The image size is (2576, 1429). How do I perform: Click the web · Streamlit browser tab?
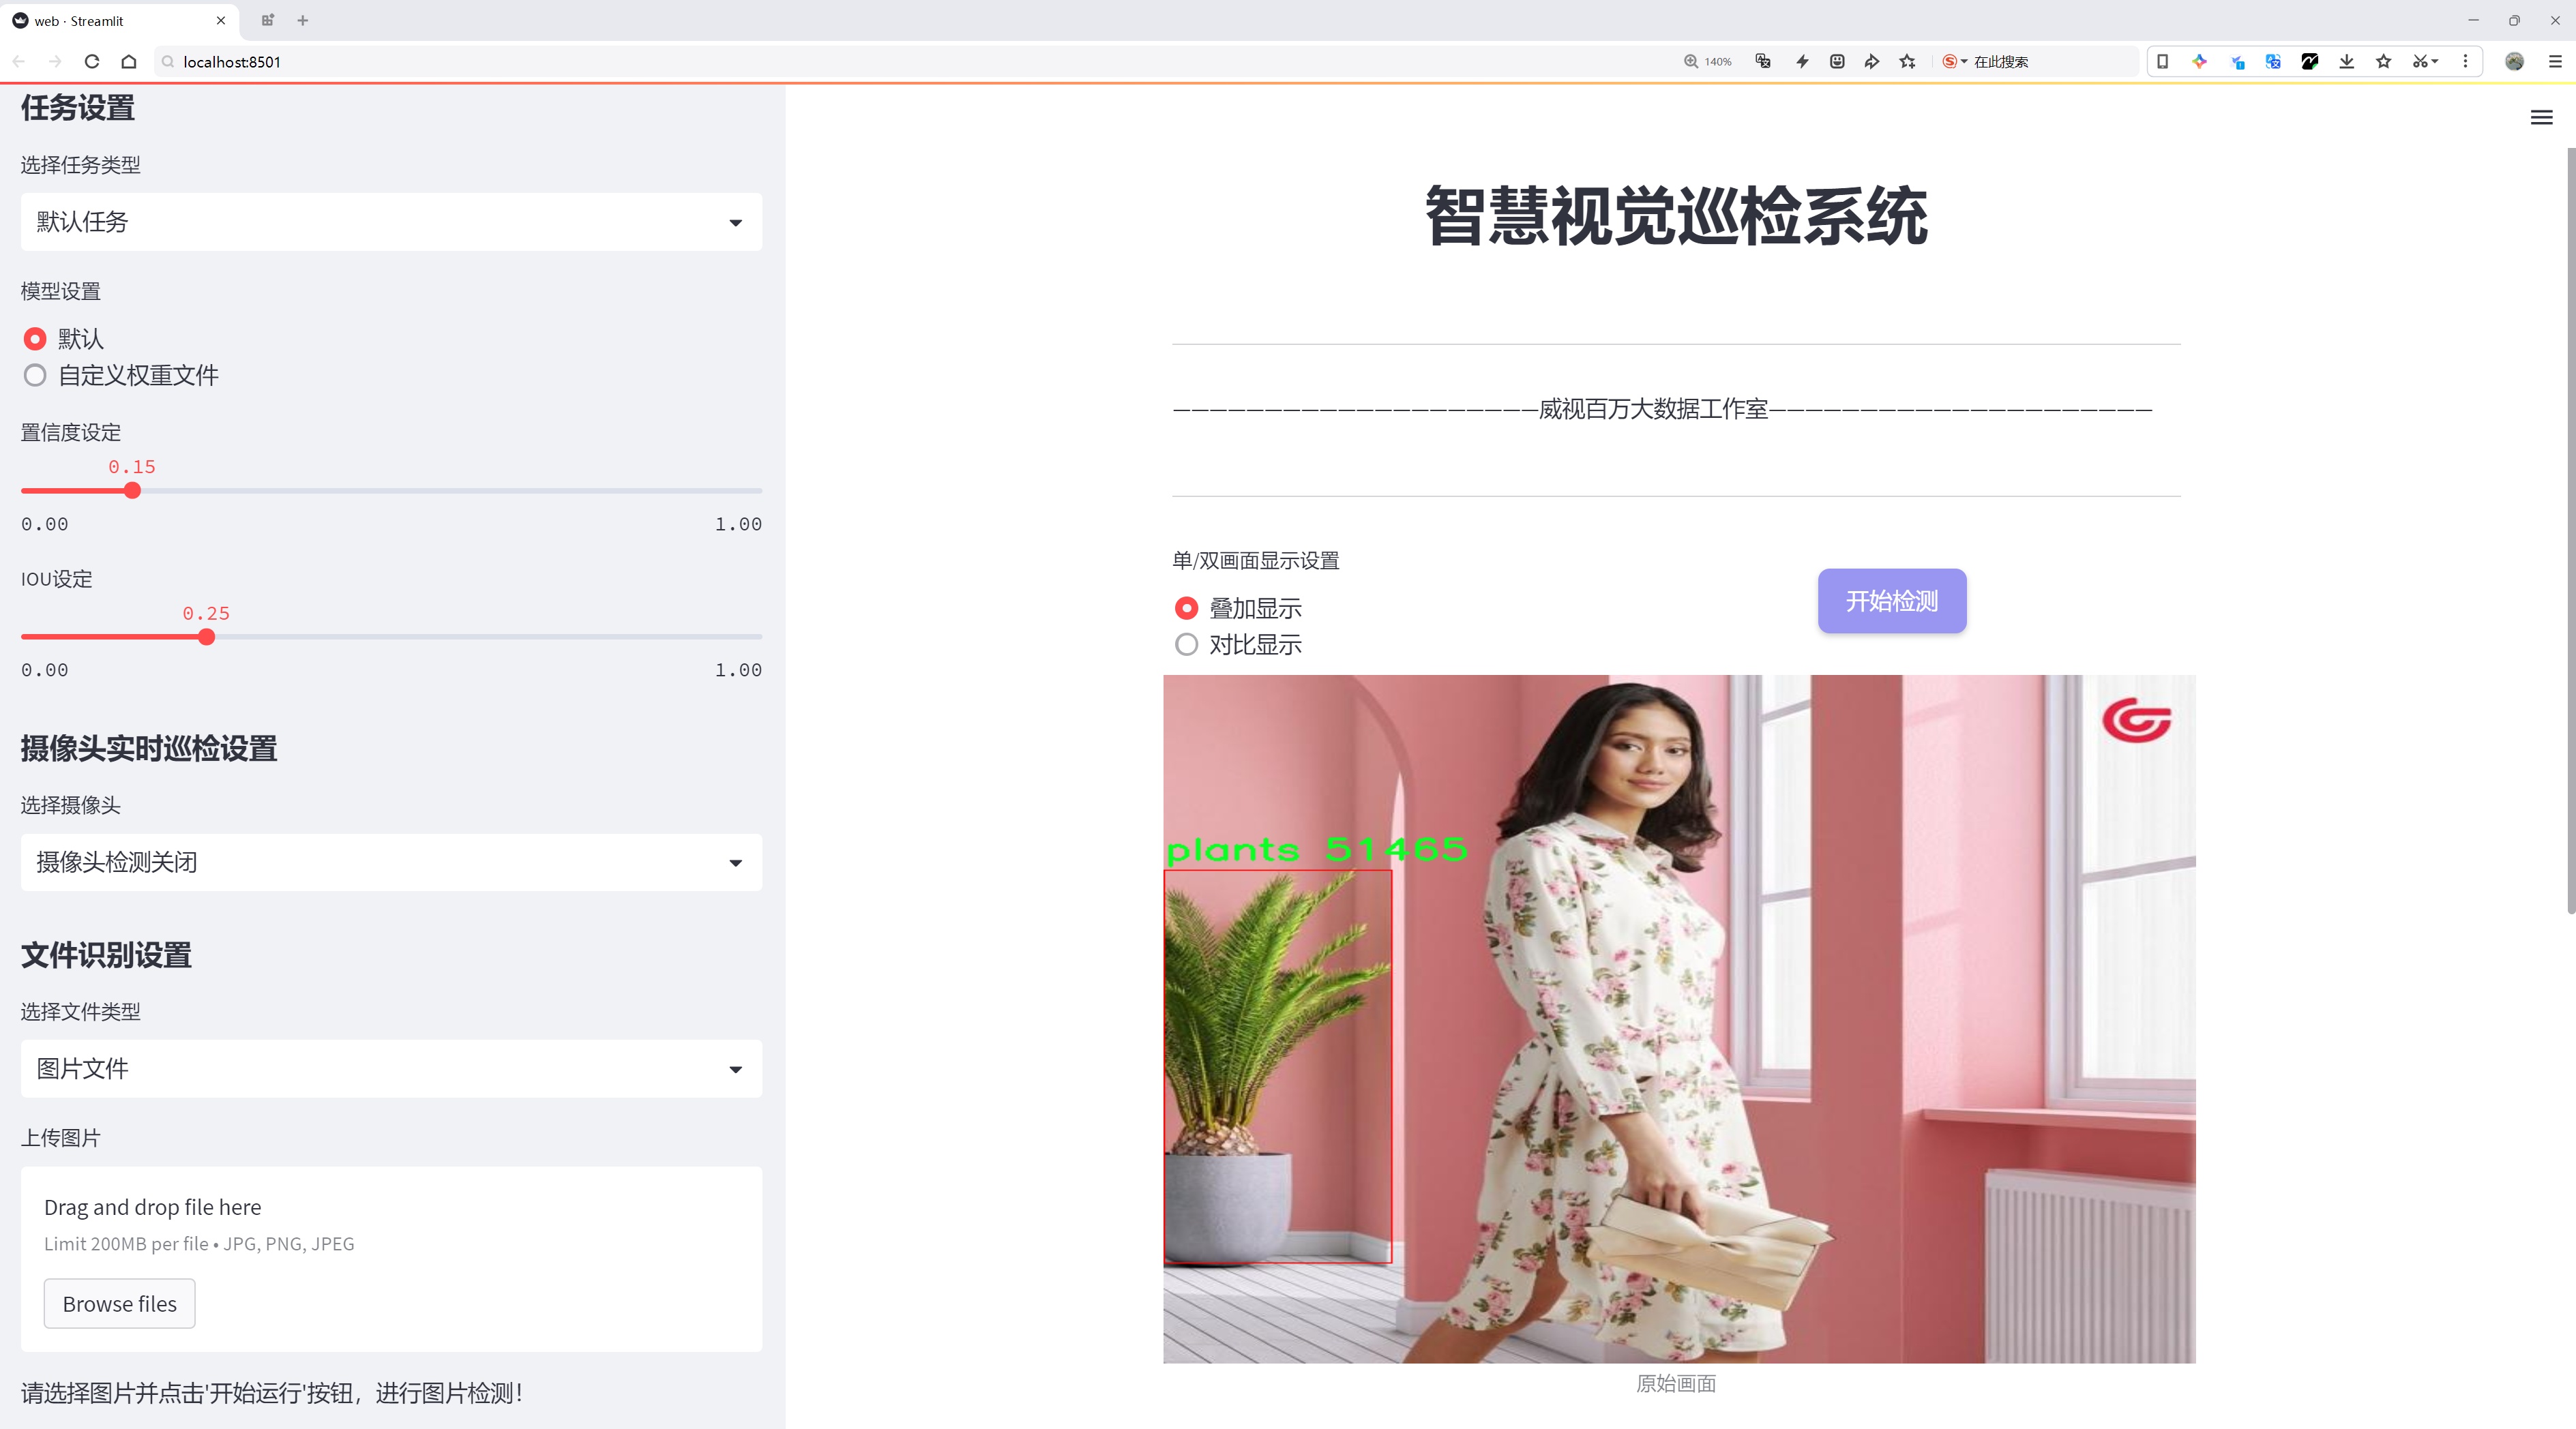coord(110,20)
